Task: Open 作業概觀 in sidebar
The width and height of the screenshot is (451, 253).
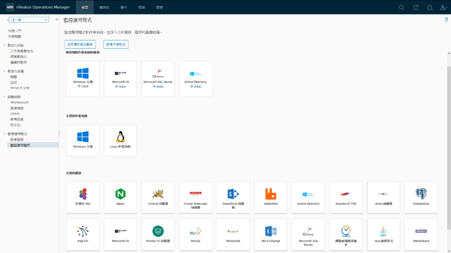Action: 15,37
